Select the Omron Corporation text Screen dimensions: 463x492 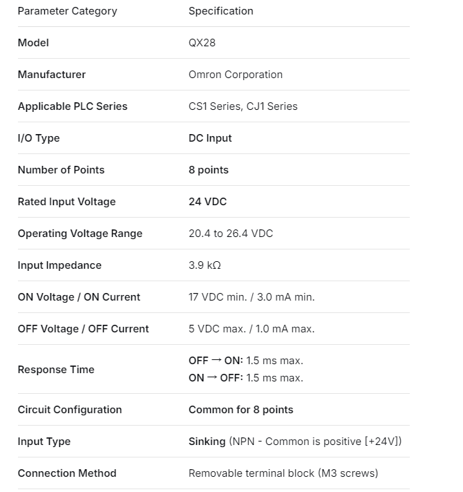[x=235, y=75]
